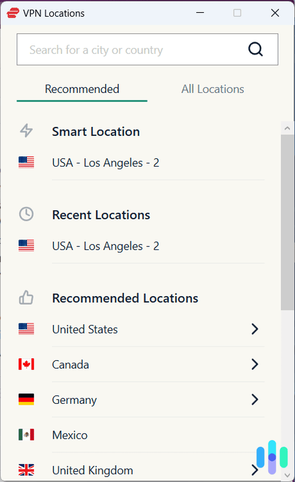Click inside the city or country search field
Image resolution: width=295 pixels, height=482 pixels.
[121, 49]
